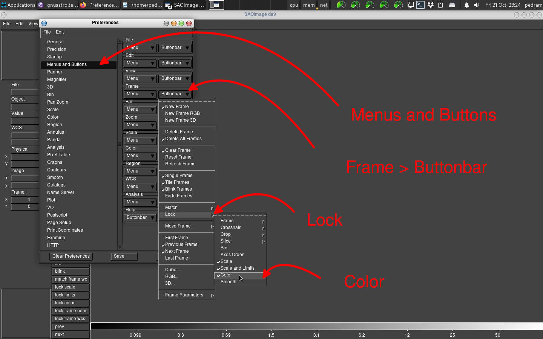Click the Clear Preferences button
This screenshot has height=339, width=543.
coord(71,256)
